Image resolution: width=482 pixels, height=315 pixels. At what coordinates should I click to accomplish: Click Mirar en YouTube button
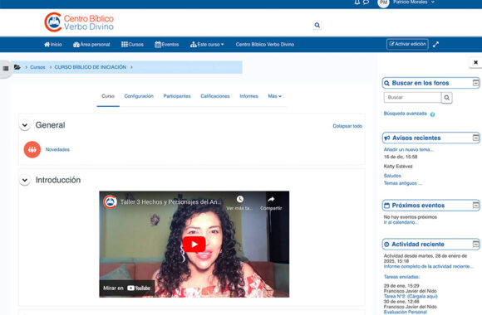tap(126, 288)
